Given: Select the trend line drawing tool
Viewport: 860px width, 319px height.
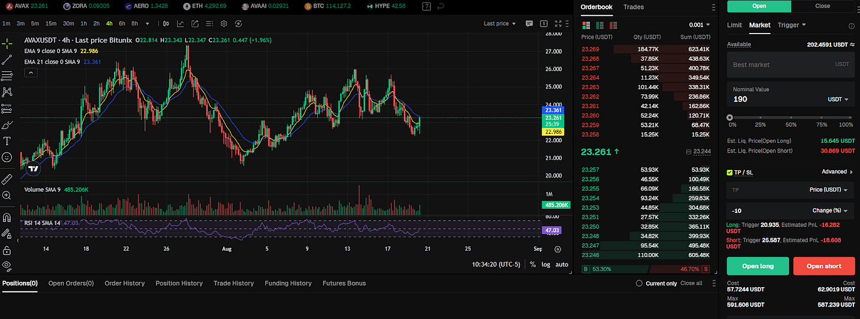Looking at the screenshot, I should (x=7, y=60).
